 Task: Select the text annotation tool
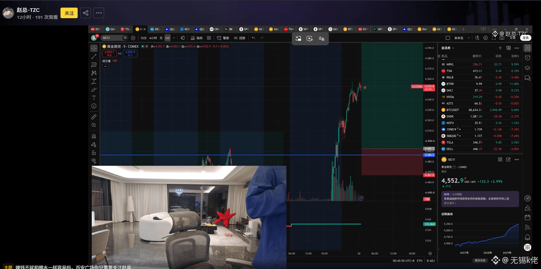click(94, 98)
